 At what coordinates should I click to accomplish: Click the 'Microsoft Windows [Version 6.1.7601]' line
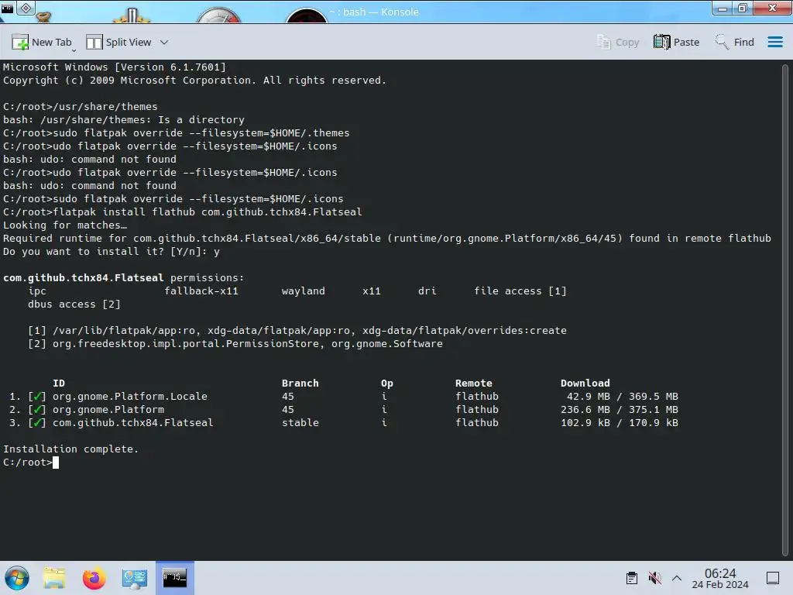click(x=115, y=68)
